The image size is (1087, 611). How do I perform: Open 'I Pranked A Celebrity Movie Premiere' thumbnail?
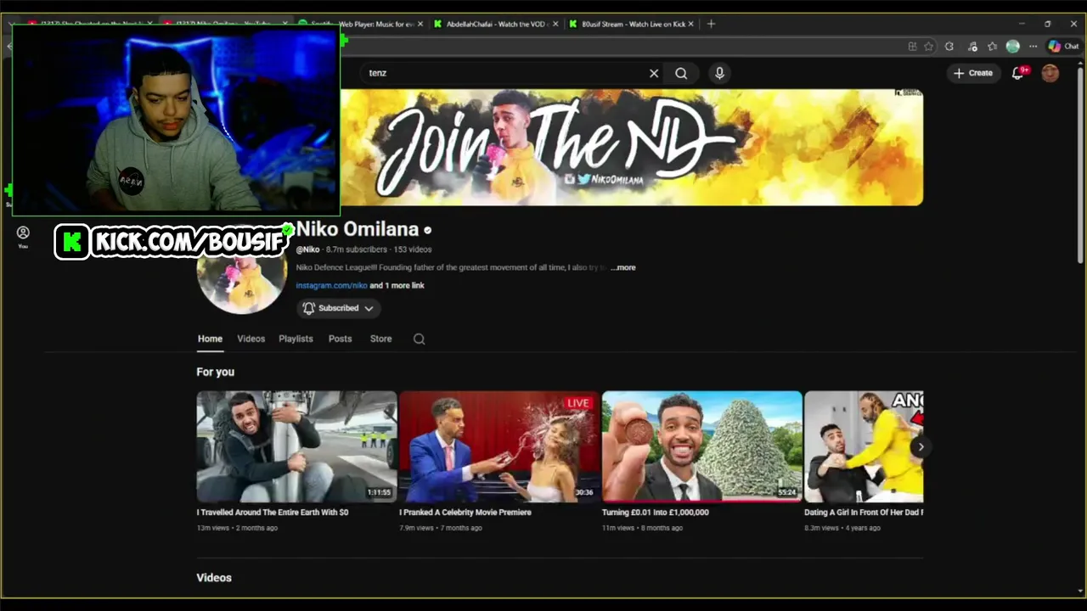click(x=499, y=446)
